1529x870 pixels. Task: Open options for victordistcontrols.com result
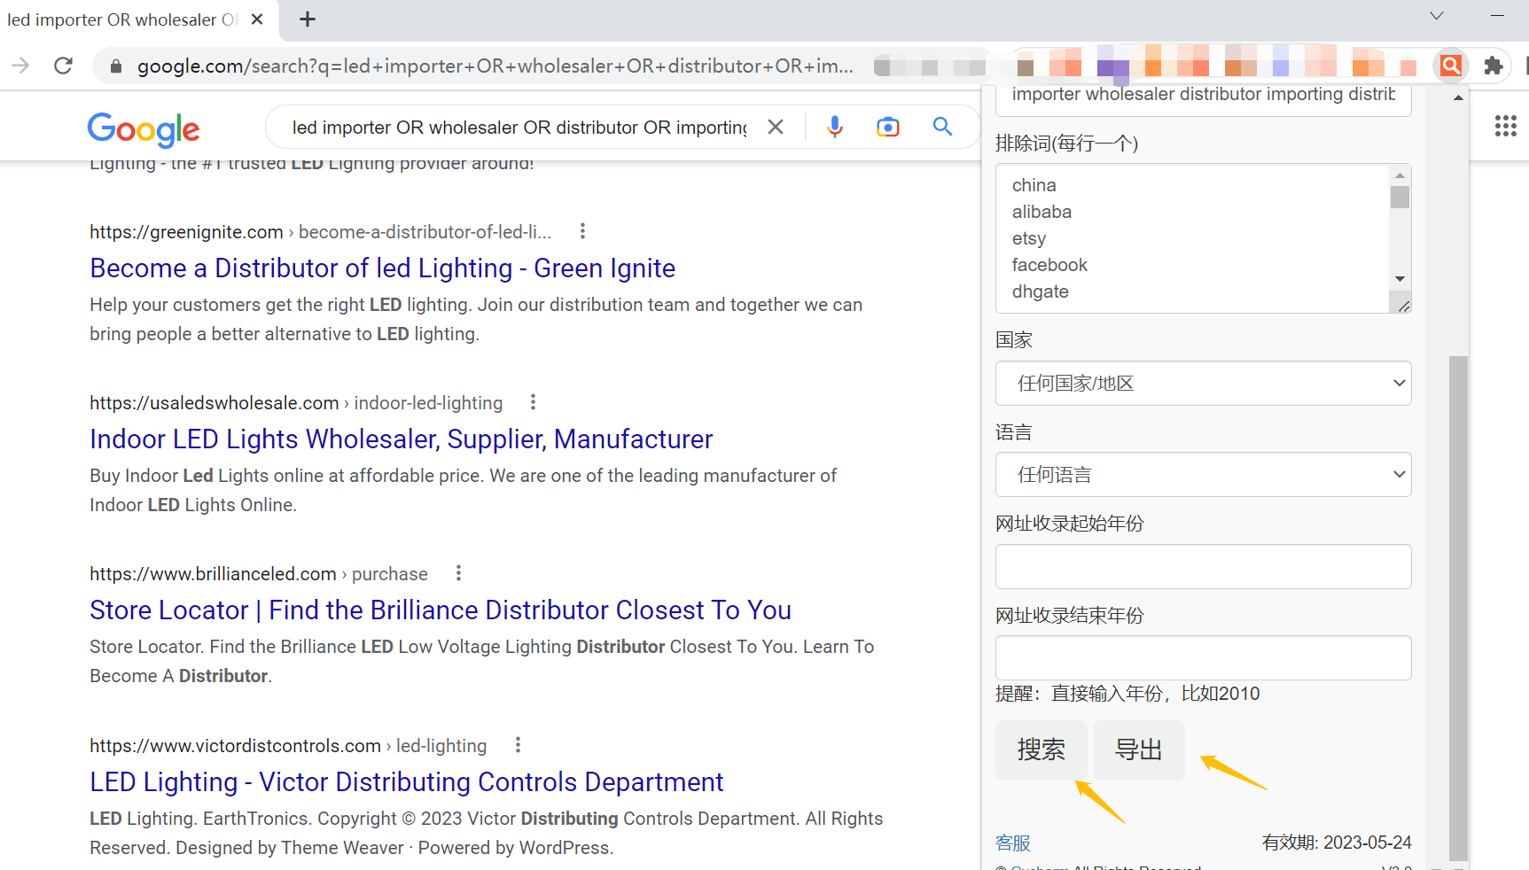[518, 745]
